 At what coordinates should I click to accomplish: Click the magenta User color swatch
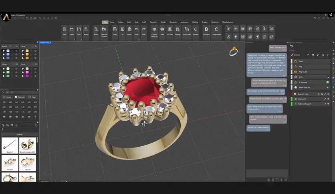pos(27,76)
